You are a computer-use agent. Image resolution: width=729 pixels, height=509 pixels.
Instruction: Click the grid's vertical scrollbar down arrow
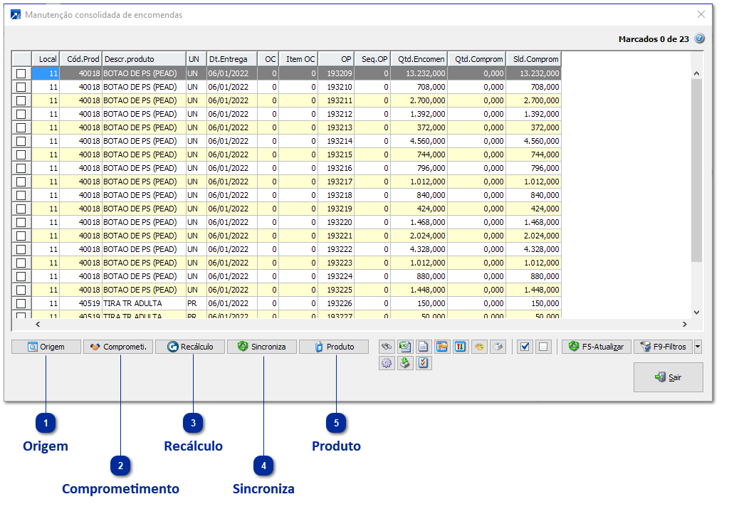pos(696,313)
